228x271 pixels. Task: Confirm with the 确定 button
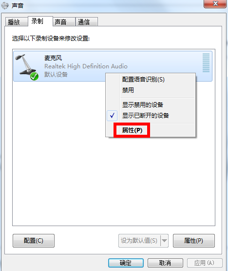(126, 263)
